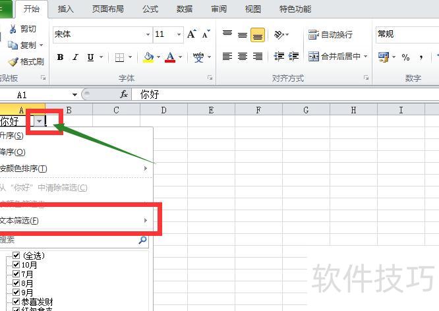Choose 降序(O) sort descending

[76, 152]
